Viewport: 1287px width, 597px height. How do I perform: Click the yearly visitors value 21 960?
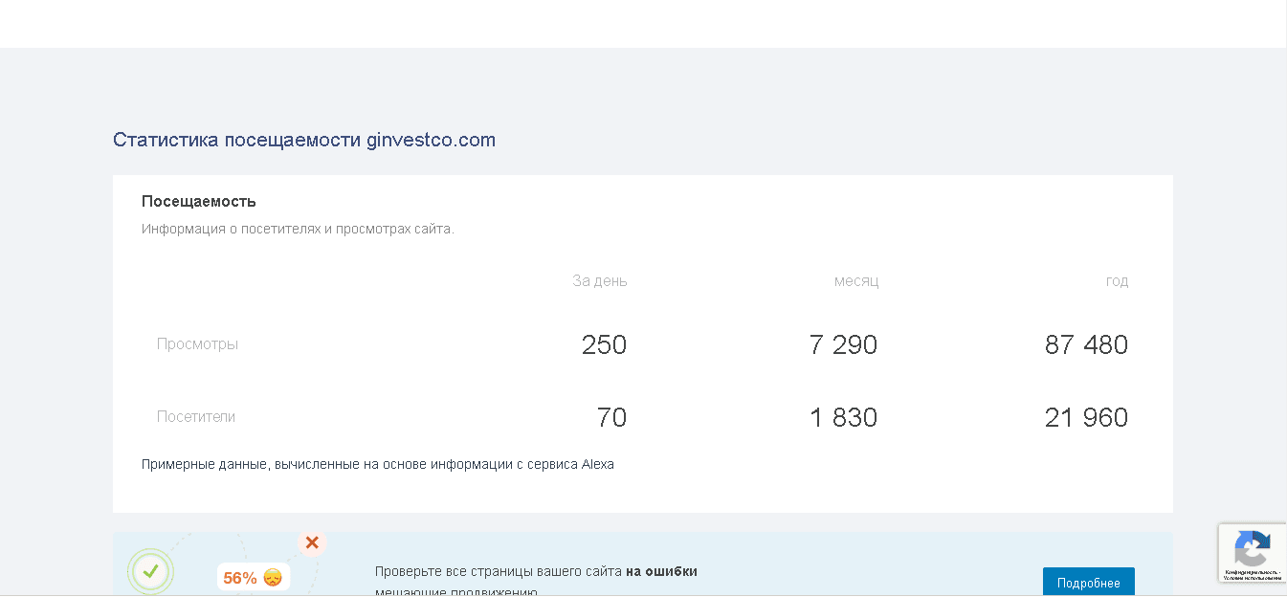coord(1086,417)
